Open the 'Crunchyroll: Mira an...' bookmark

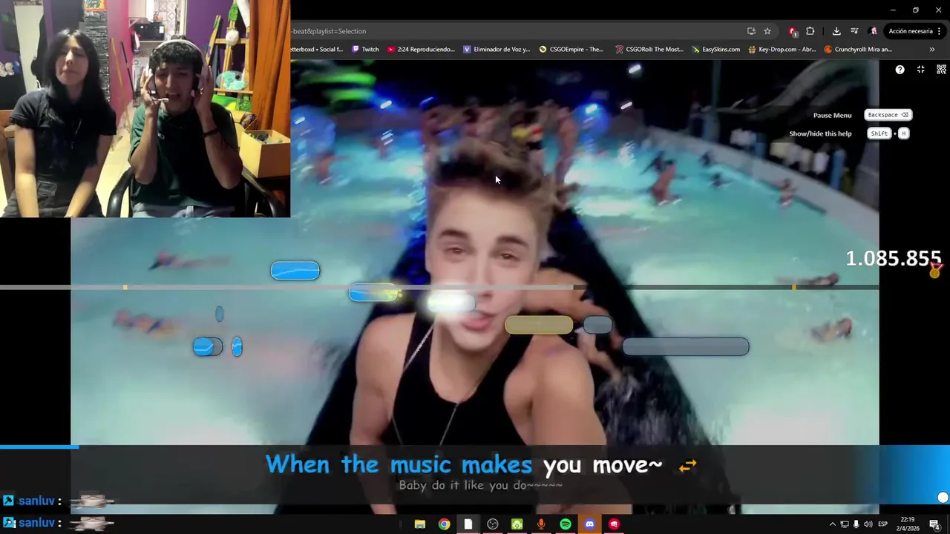(x=858, y=50)
